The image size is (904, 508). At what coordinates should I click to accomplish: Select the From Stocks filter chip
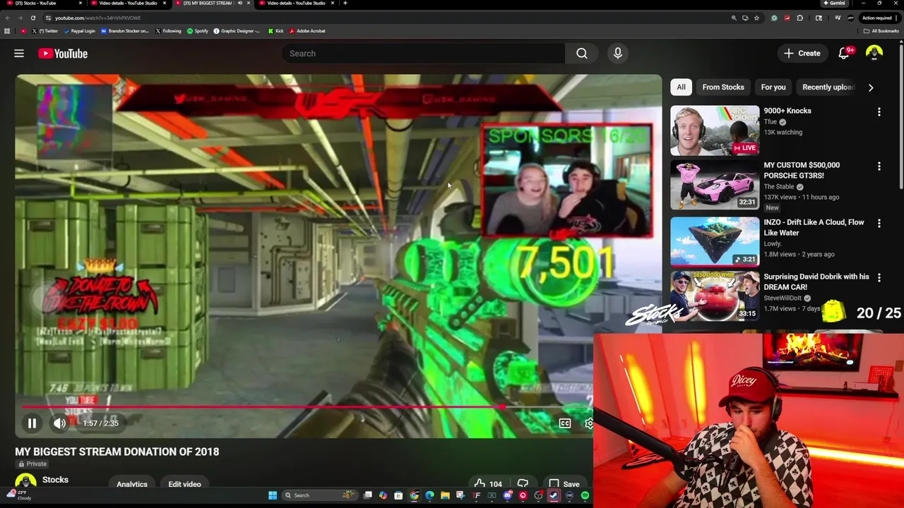point(723,87)
